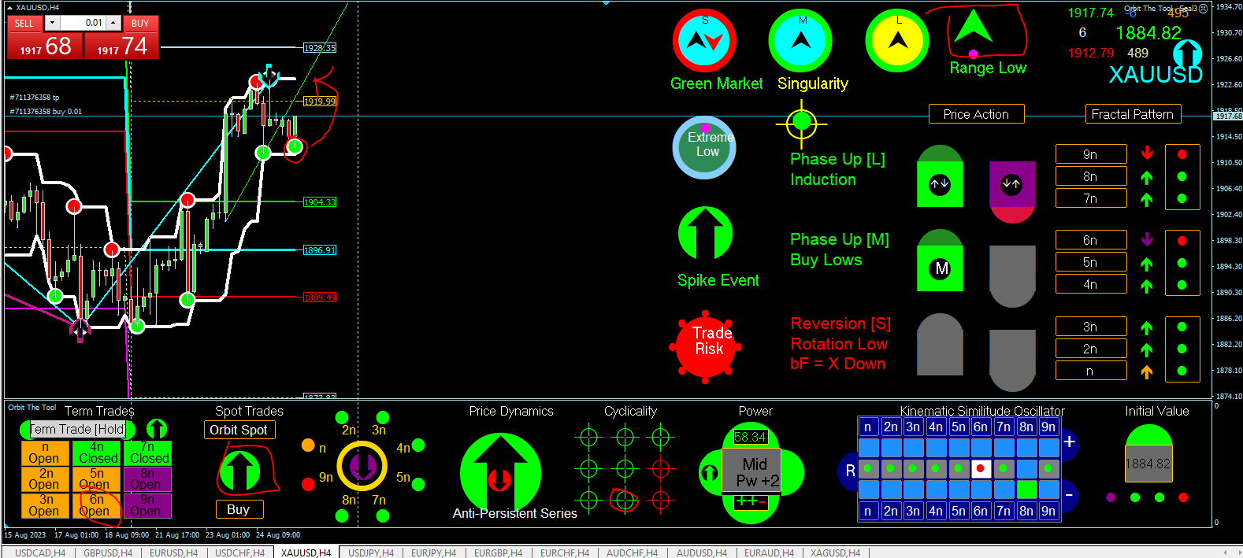Click the red Trade Risk badge
This screenshot has height=558, width=1243.
(x=705, y=346)
